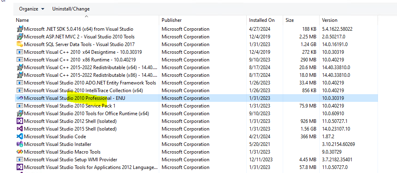The width and height of the screenshot is (397, 173).
Task: Click the Visual C++ 2015-2022 Redistributable (x64) icon
Action: 19,68
